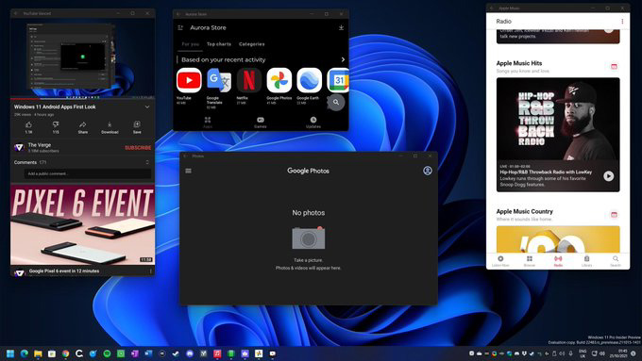Viewport: 642px width, 361px height.
Task: Save the video to a playlist
Action: click(x=137, y=126)
